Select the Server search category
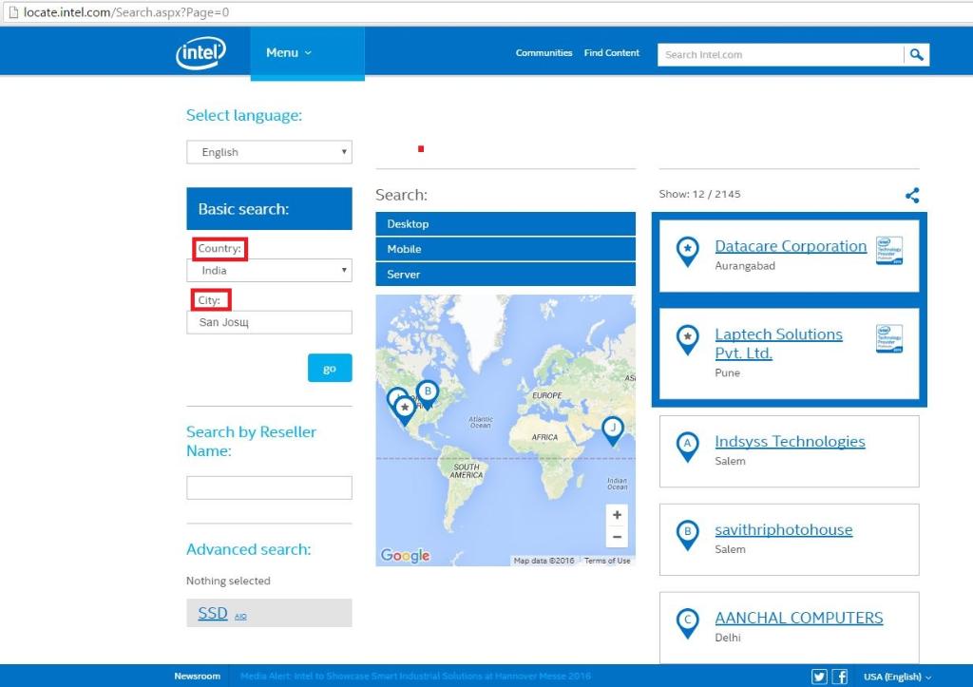Image resolution: width=973 pixels, height=687 pixels. [x=506, y=275]
